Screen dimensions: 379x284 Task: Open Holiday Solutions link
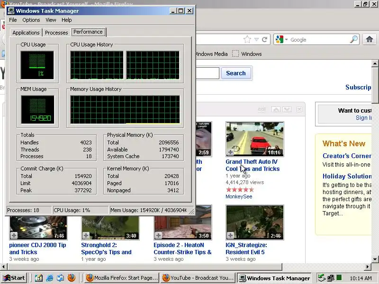tap(347, 176)
